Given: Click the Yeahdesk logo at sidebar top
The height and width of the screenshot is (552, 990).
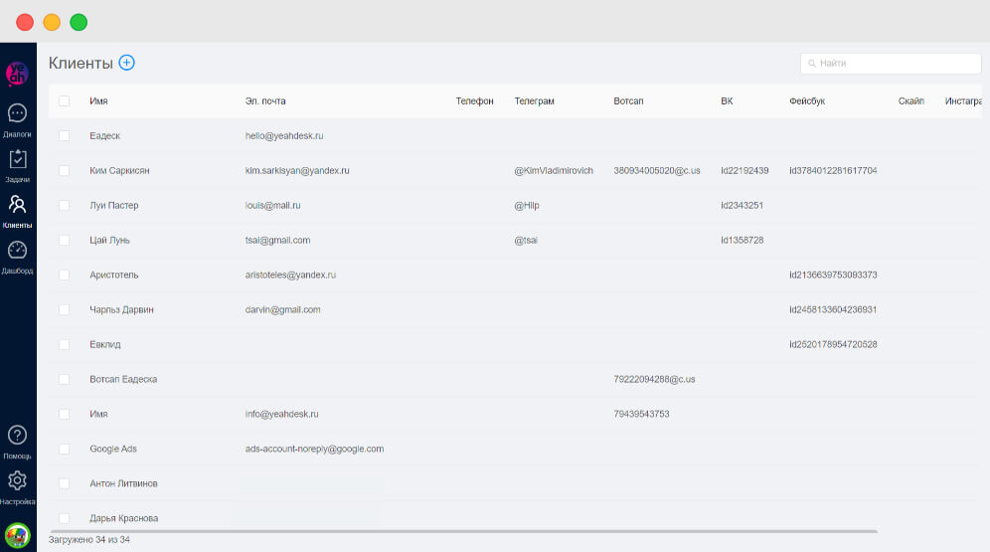Looking at the screenshot, I should pos(17,73).
